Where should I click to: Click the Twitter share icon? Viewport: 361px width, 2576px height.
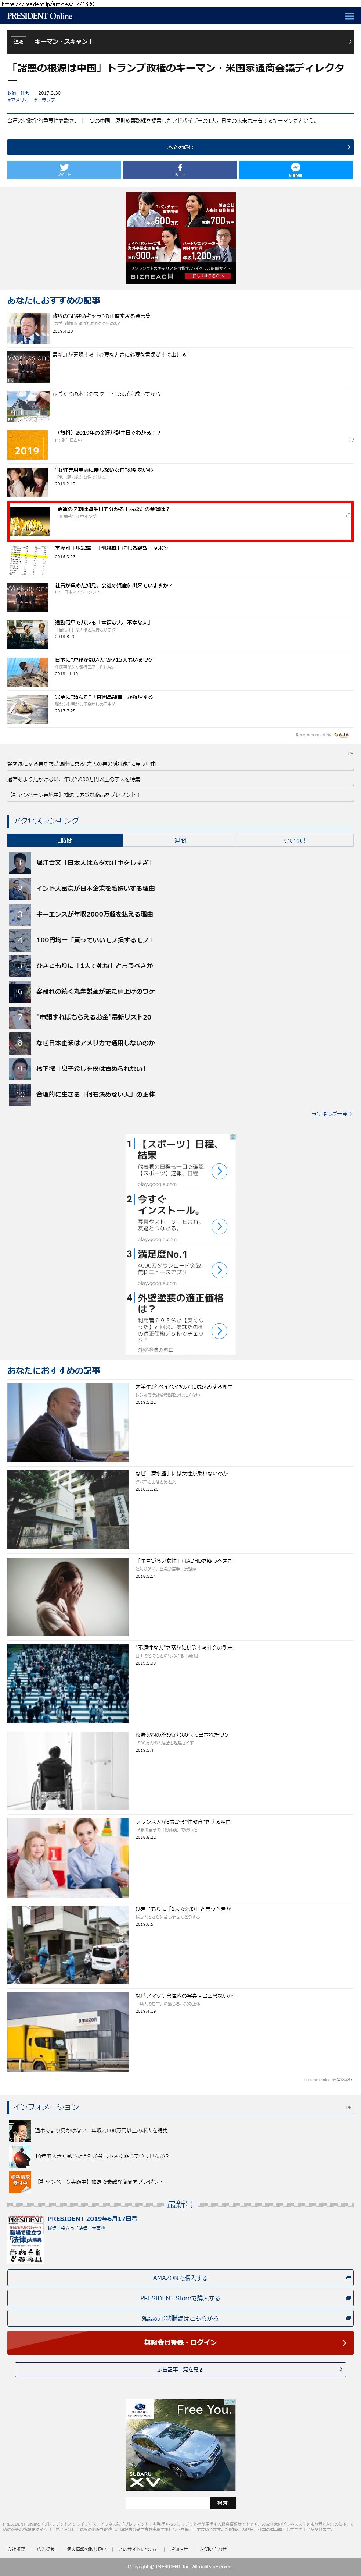[64, 169]
